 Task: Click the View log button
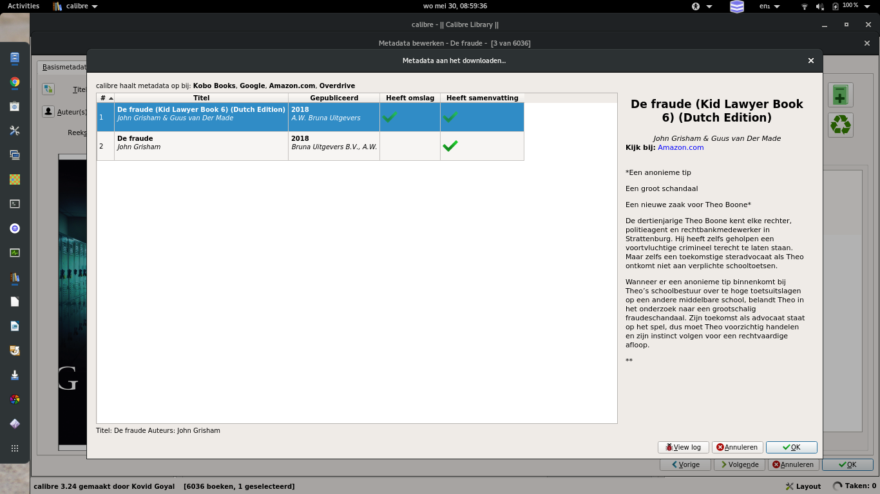[x=684, y=447]
